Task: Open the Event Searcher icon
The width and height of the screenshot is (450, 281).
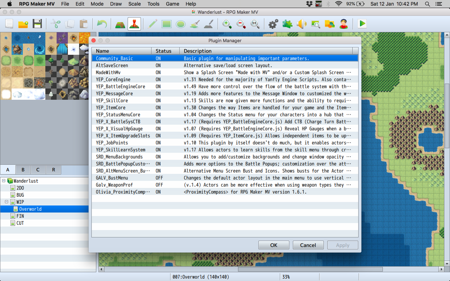Action: 316,24
